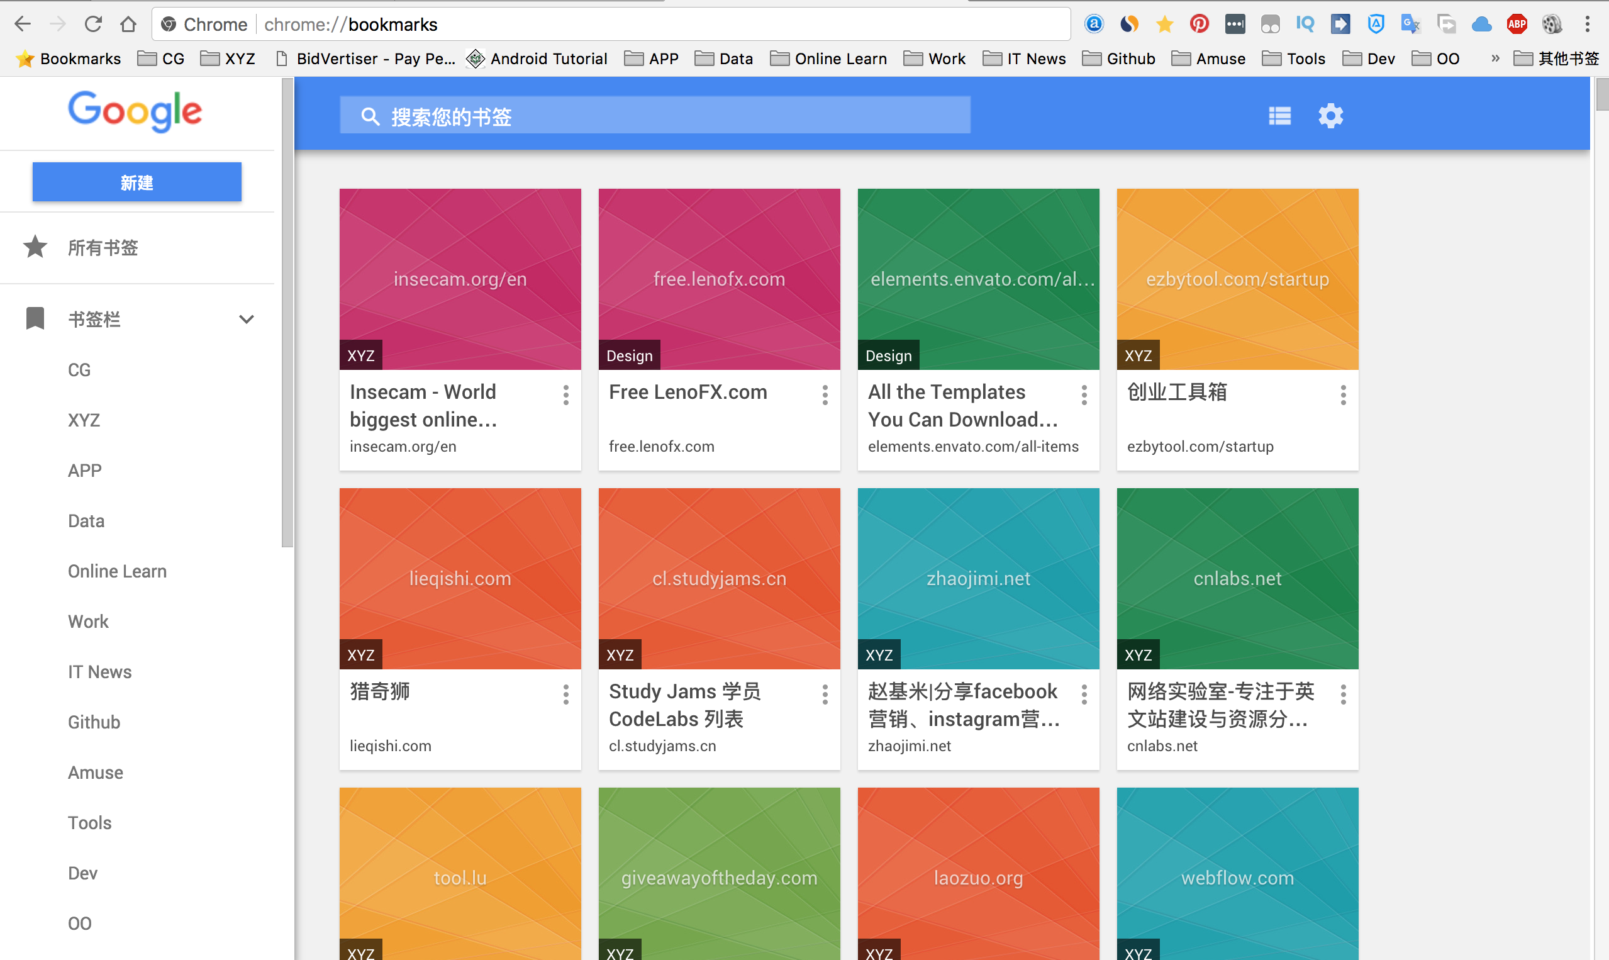The height and width of the screenshot is (960, 1609).
Task: Open the Pinterest extension icon
Action: click(x=1199, y=24)
